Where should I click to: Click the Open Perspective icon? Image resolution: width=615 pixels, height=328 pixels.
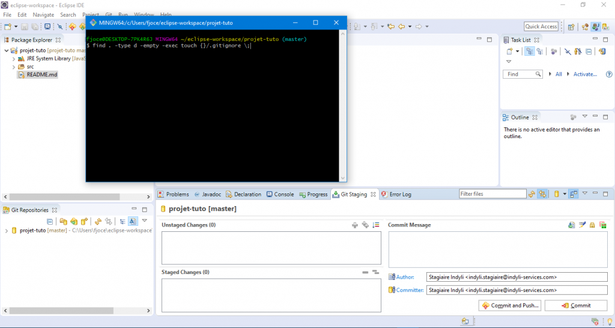pyautogui.click(x=571, y=26)
